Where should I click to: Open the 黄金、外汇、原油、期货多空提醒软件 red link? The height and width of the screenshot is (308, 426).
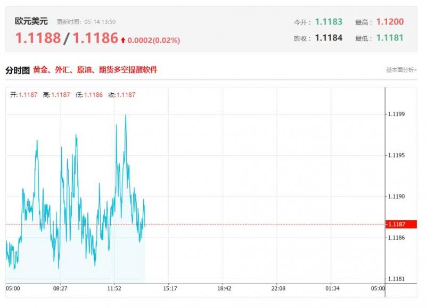click(95, 70)
